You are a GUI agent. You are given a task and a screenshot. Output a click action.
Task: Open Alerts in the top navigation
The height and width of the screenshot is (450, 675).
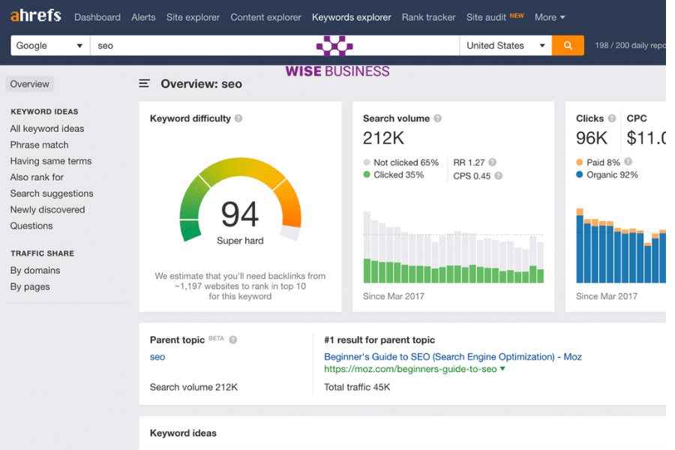(x=143, y=17)
